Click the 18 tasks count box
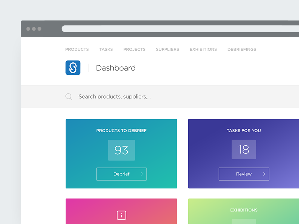Screen dimensions: 299x224 pyautogui.click(x=244, y=150)
